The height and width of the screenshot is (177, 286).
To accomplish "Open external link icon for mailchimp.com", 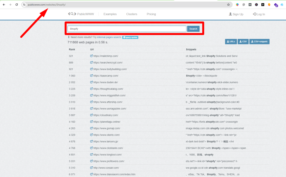I will click(91, 56).
